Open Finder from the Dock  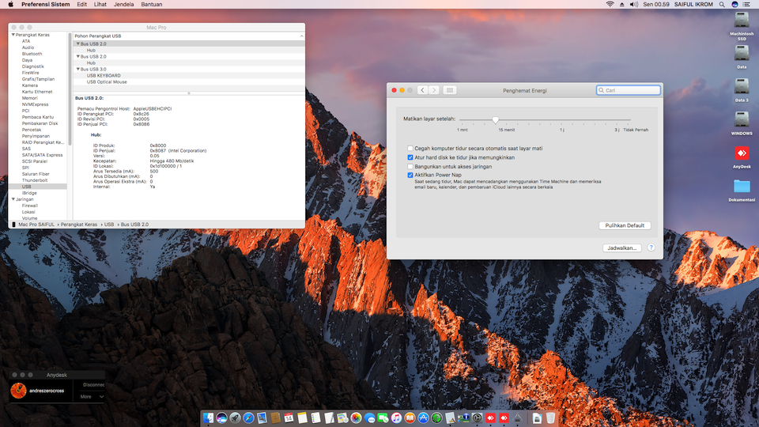[x=208, y=418]
